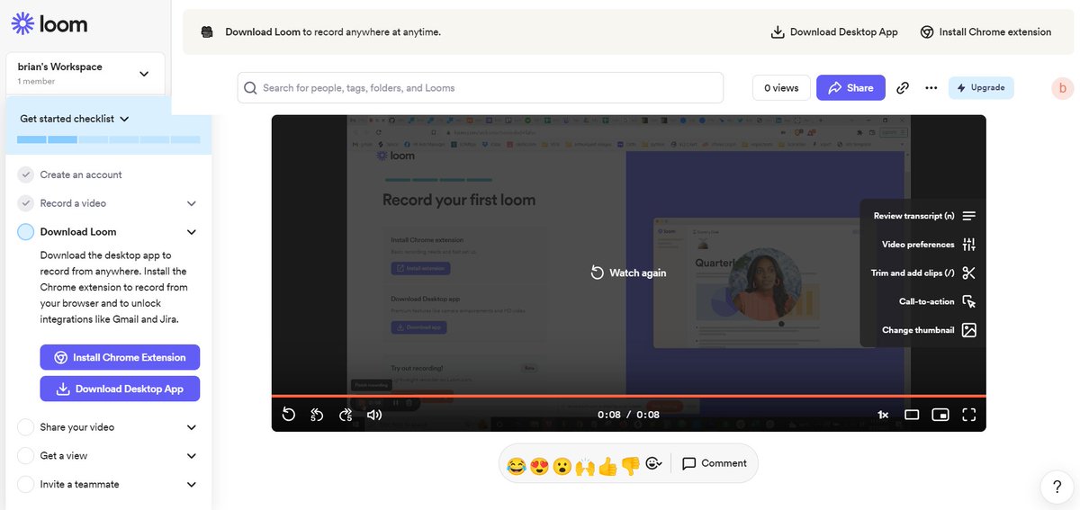The width and height of the screenshot is (1080, 510).
Task: Expand the Invite a teammate step
Action: coord(191,484)
